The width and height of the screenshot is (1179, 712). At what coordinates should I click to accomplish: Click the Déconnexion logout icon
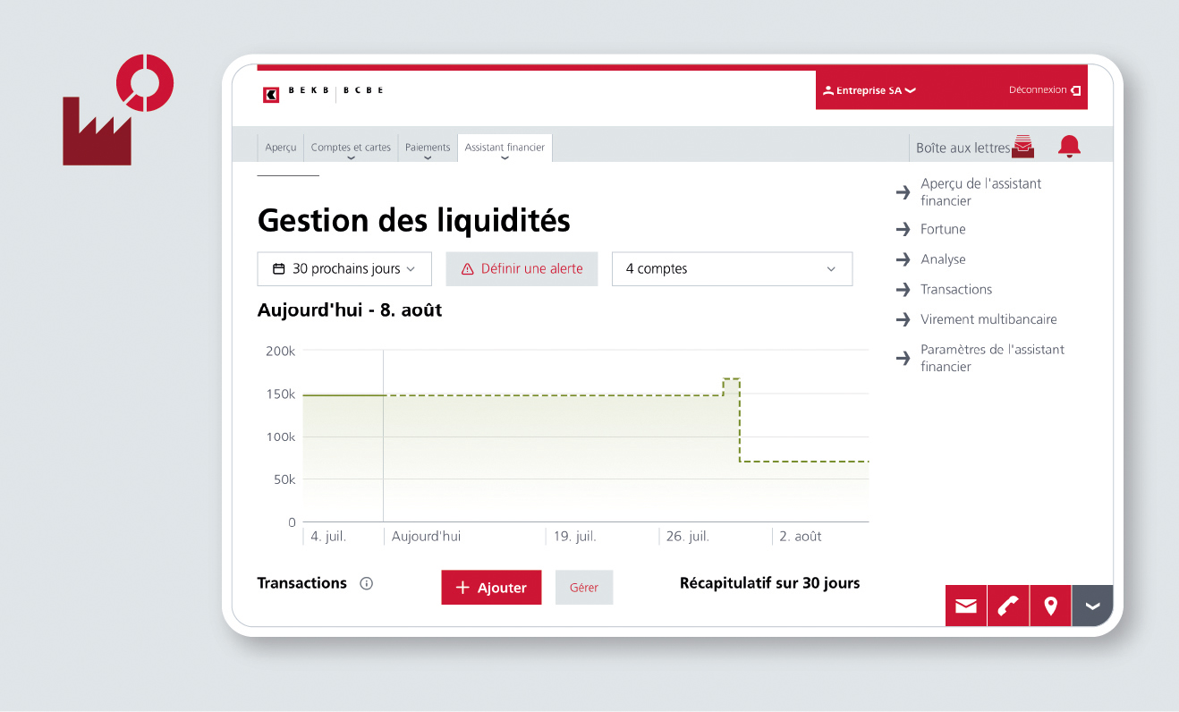coord(1075,90)
